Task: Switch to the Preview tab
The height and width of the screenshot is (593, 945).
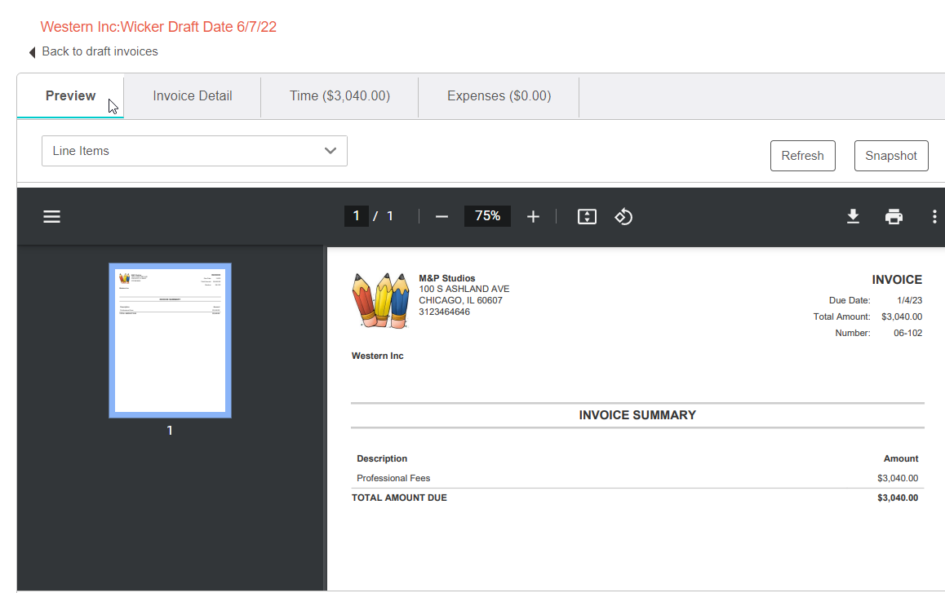Action: pyautogui.click(x=70, y=96)
